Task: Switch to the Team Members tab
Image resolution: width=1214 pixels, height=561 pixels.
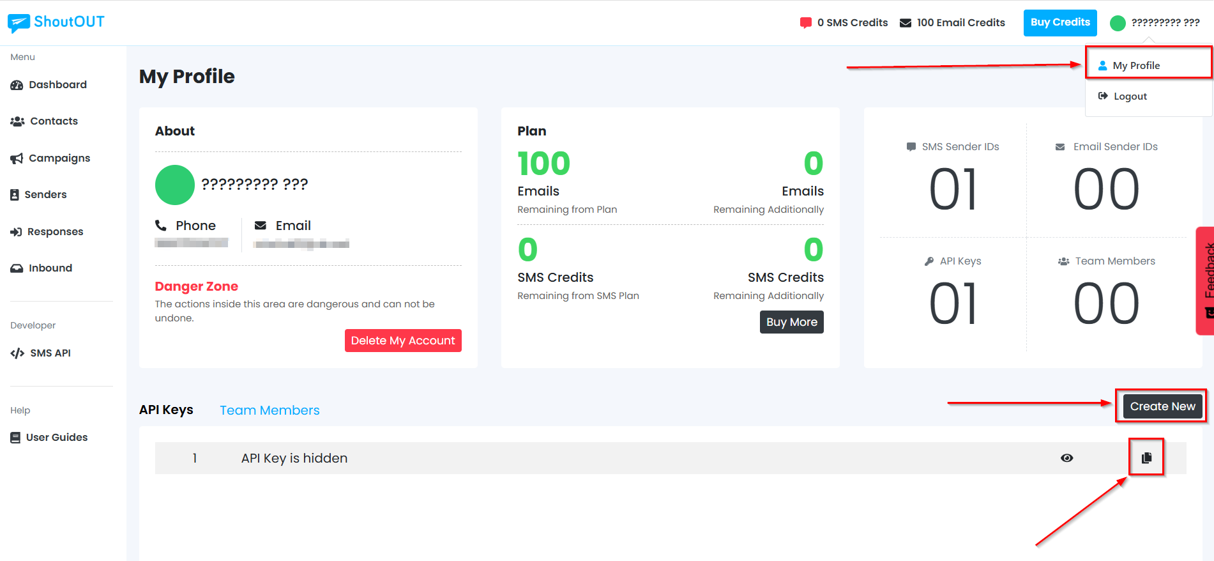Action: tap(269, 410)
